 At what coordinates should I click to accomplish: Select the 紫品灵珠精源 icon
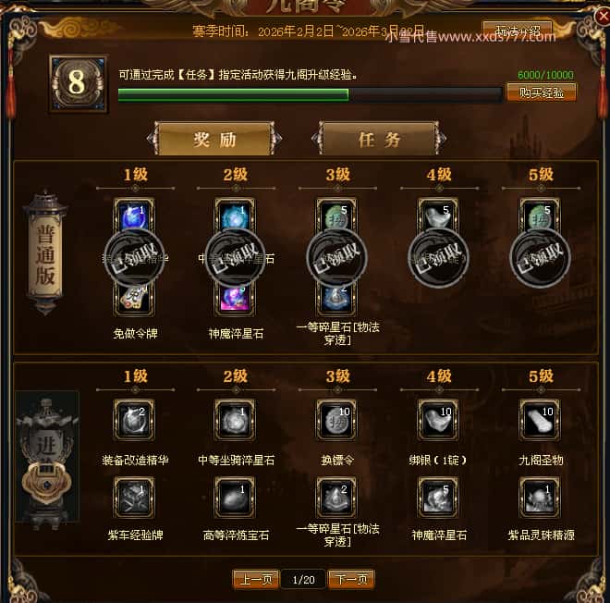pyautogui.click(x=540, y=498)
